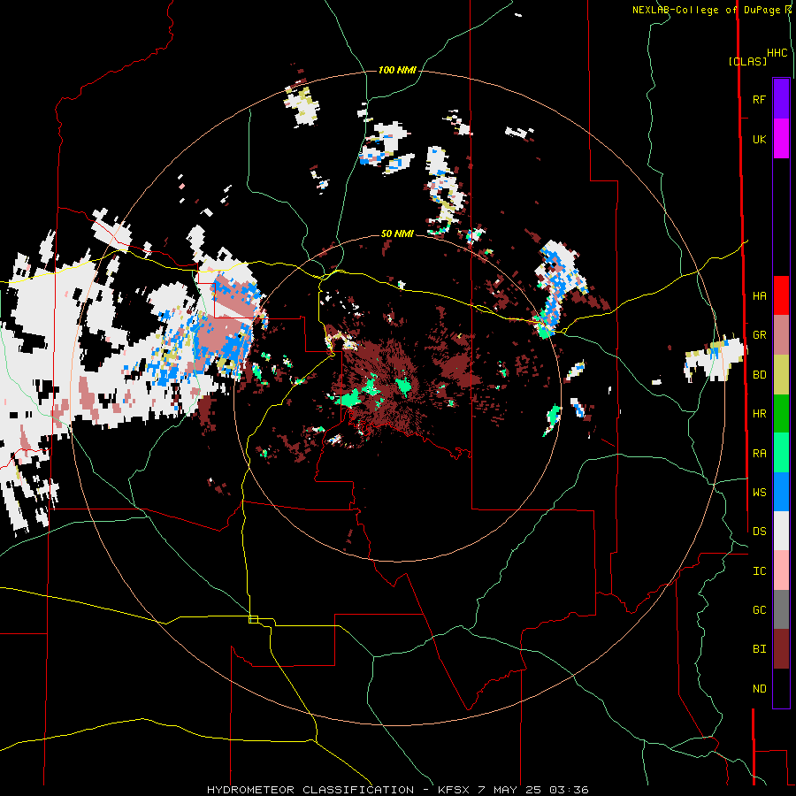
Task: Click the KFSX station identifier in footer
Action: point(454,790)
